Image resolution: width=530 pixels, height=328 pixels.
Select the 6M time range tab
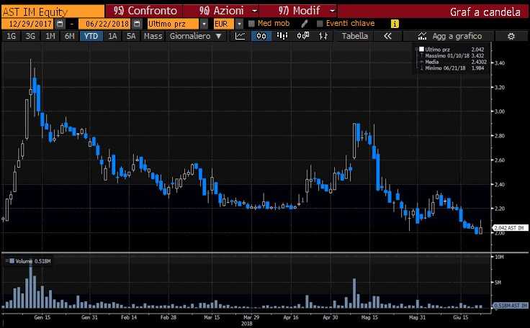coord(69,36)
